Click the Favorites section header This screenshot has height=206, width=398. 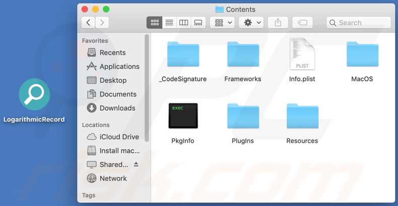tap(95, 41)
